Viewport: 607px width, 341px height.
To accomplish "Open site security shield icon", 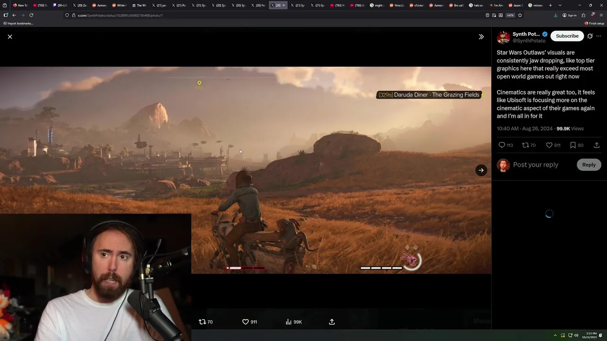I will click(x=67, y=15).
